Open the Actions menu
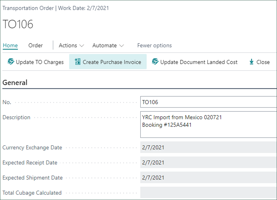 tap(71, 45)
